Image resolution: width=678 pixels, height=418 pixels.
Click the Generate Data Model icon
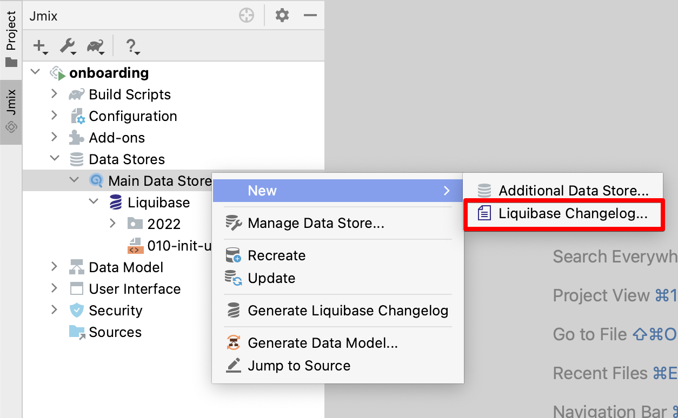click(234, 343)
